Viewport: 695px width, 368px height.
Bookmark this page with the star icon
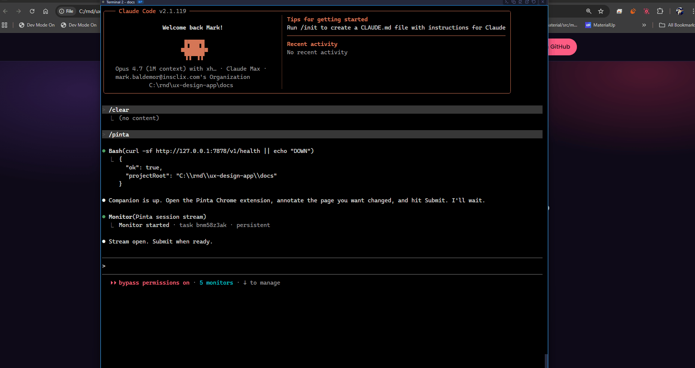(601, 11)
